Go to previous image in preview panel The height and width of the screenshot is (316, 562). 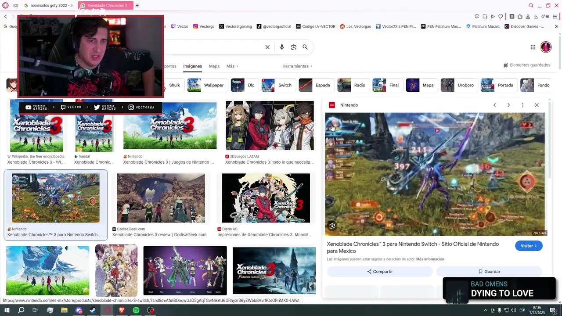click(x=494, y=105)
